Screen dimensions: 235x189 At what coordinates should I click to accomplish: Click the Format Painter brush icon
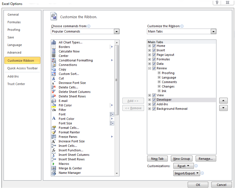point(54,132)
